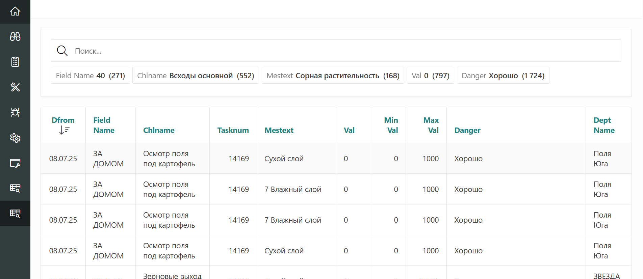
Task: Sort by the Tasknum column header
Action: click(233, 130)
